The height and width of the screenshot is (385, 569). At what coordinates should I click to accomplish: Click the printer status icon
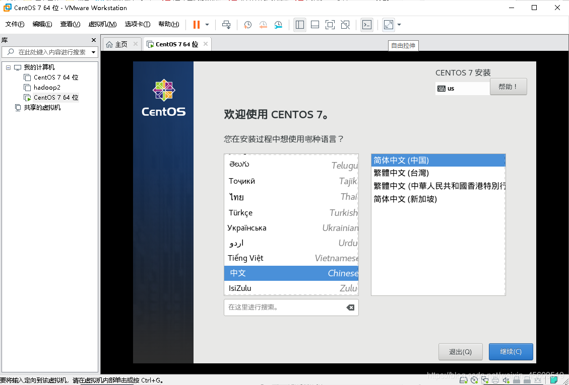tap(495, 380)
